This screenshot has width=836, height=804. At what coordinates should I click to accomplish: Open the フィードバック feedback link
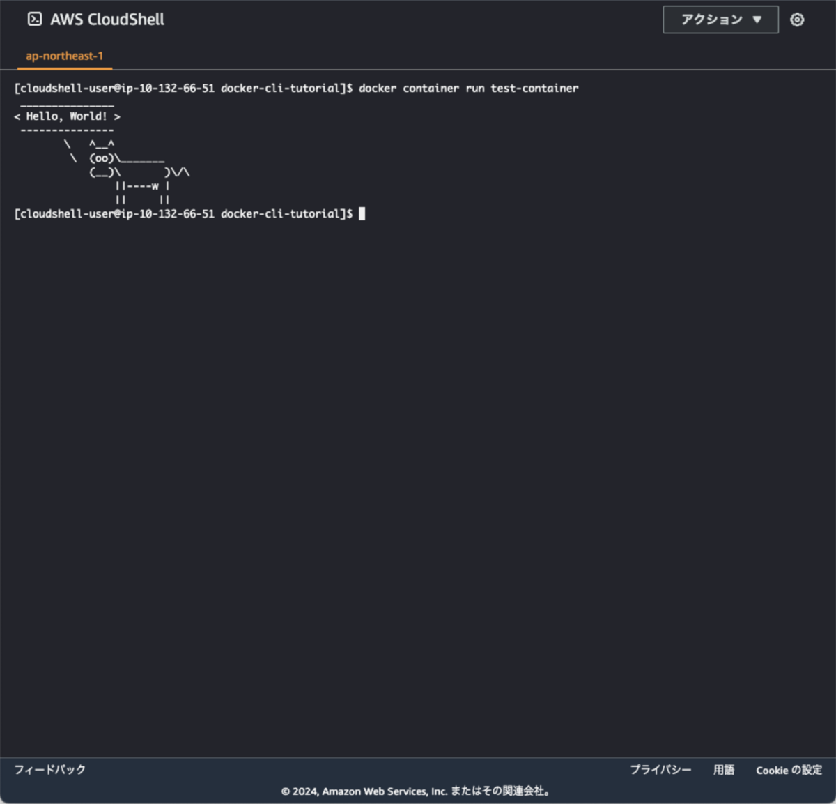coord(49,770)
